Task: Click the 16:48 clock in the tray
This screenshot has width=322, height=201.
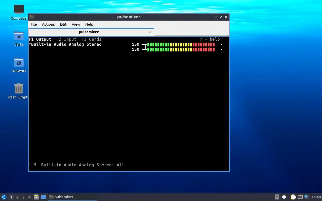Action: (x=316, y=197)
